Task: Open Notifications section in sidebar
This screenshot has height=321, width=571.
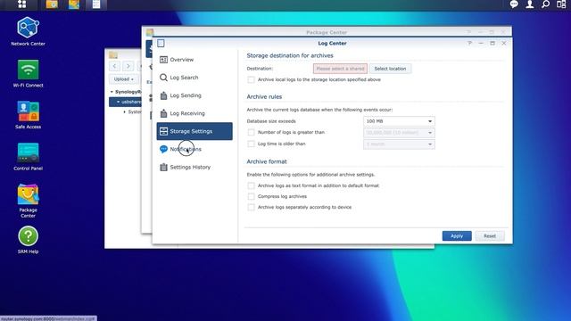Action: [x=194, y=149]
